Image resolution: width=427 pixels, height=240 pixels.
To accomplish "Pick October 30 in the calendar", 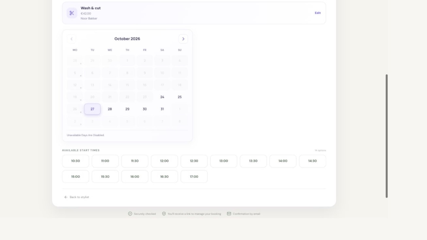I will 145,109.
